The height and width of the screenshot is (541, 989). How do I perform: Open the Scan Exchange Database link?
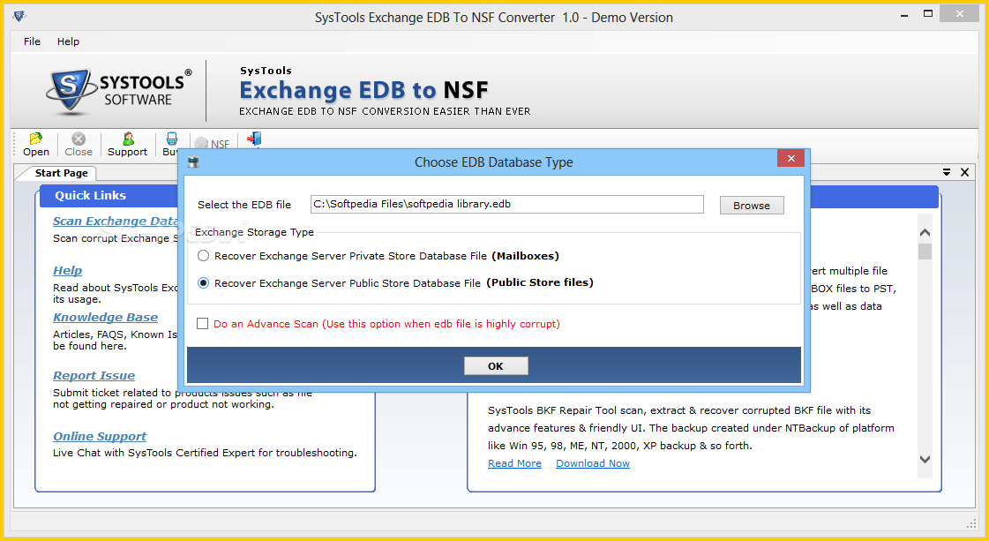116,221
